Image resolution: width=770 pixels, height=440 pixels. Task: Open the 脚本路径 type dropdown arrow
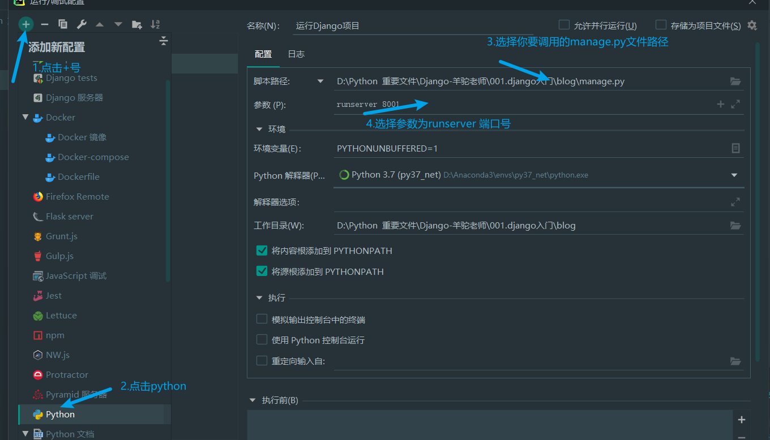coord(320,81)
